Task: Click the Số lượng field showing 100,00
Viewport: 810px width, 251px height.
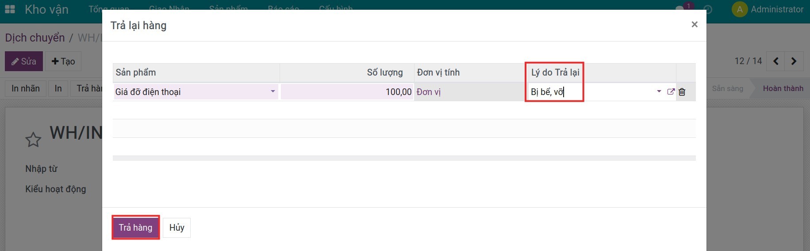Action: point(347,92)
